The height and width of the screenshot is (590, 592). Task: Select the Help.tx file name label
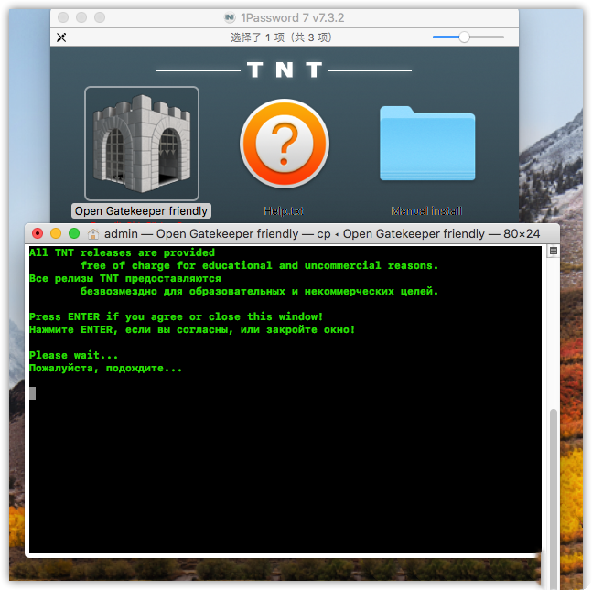click(x=284, y=210)
